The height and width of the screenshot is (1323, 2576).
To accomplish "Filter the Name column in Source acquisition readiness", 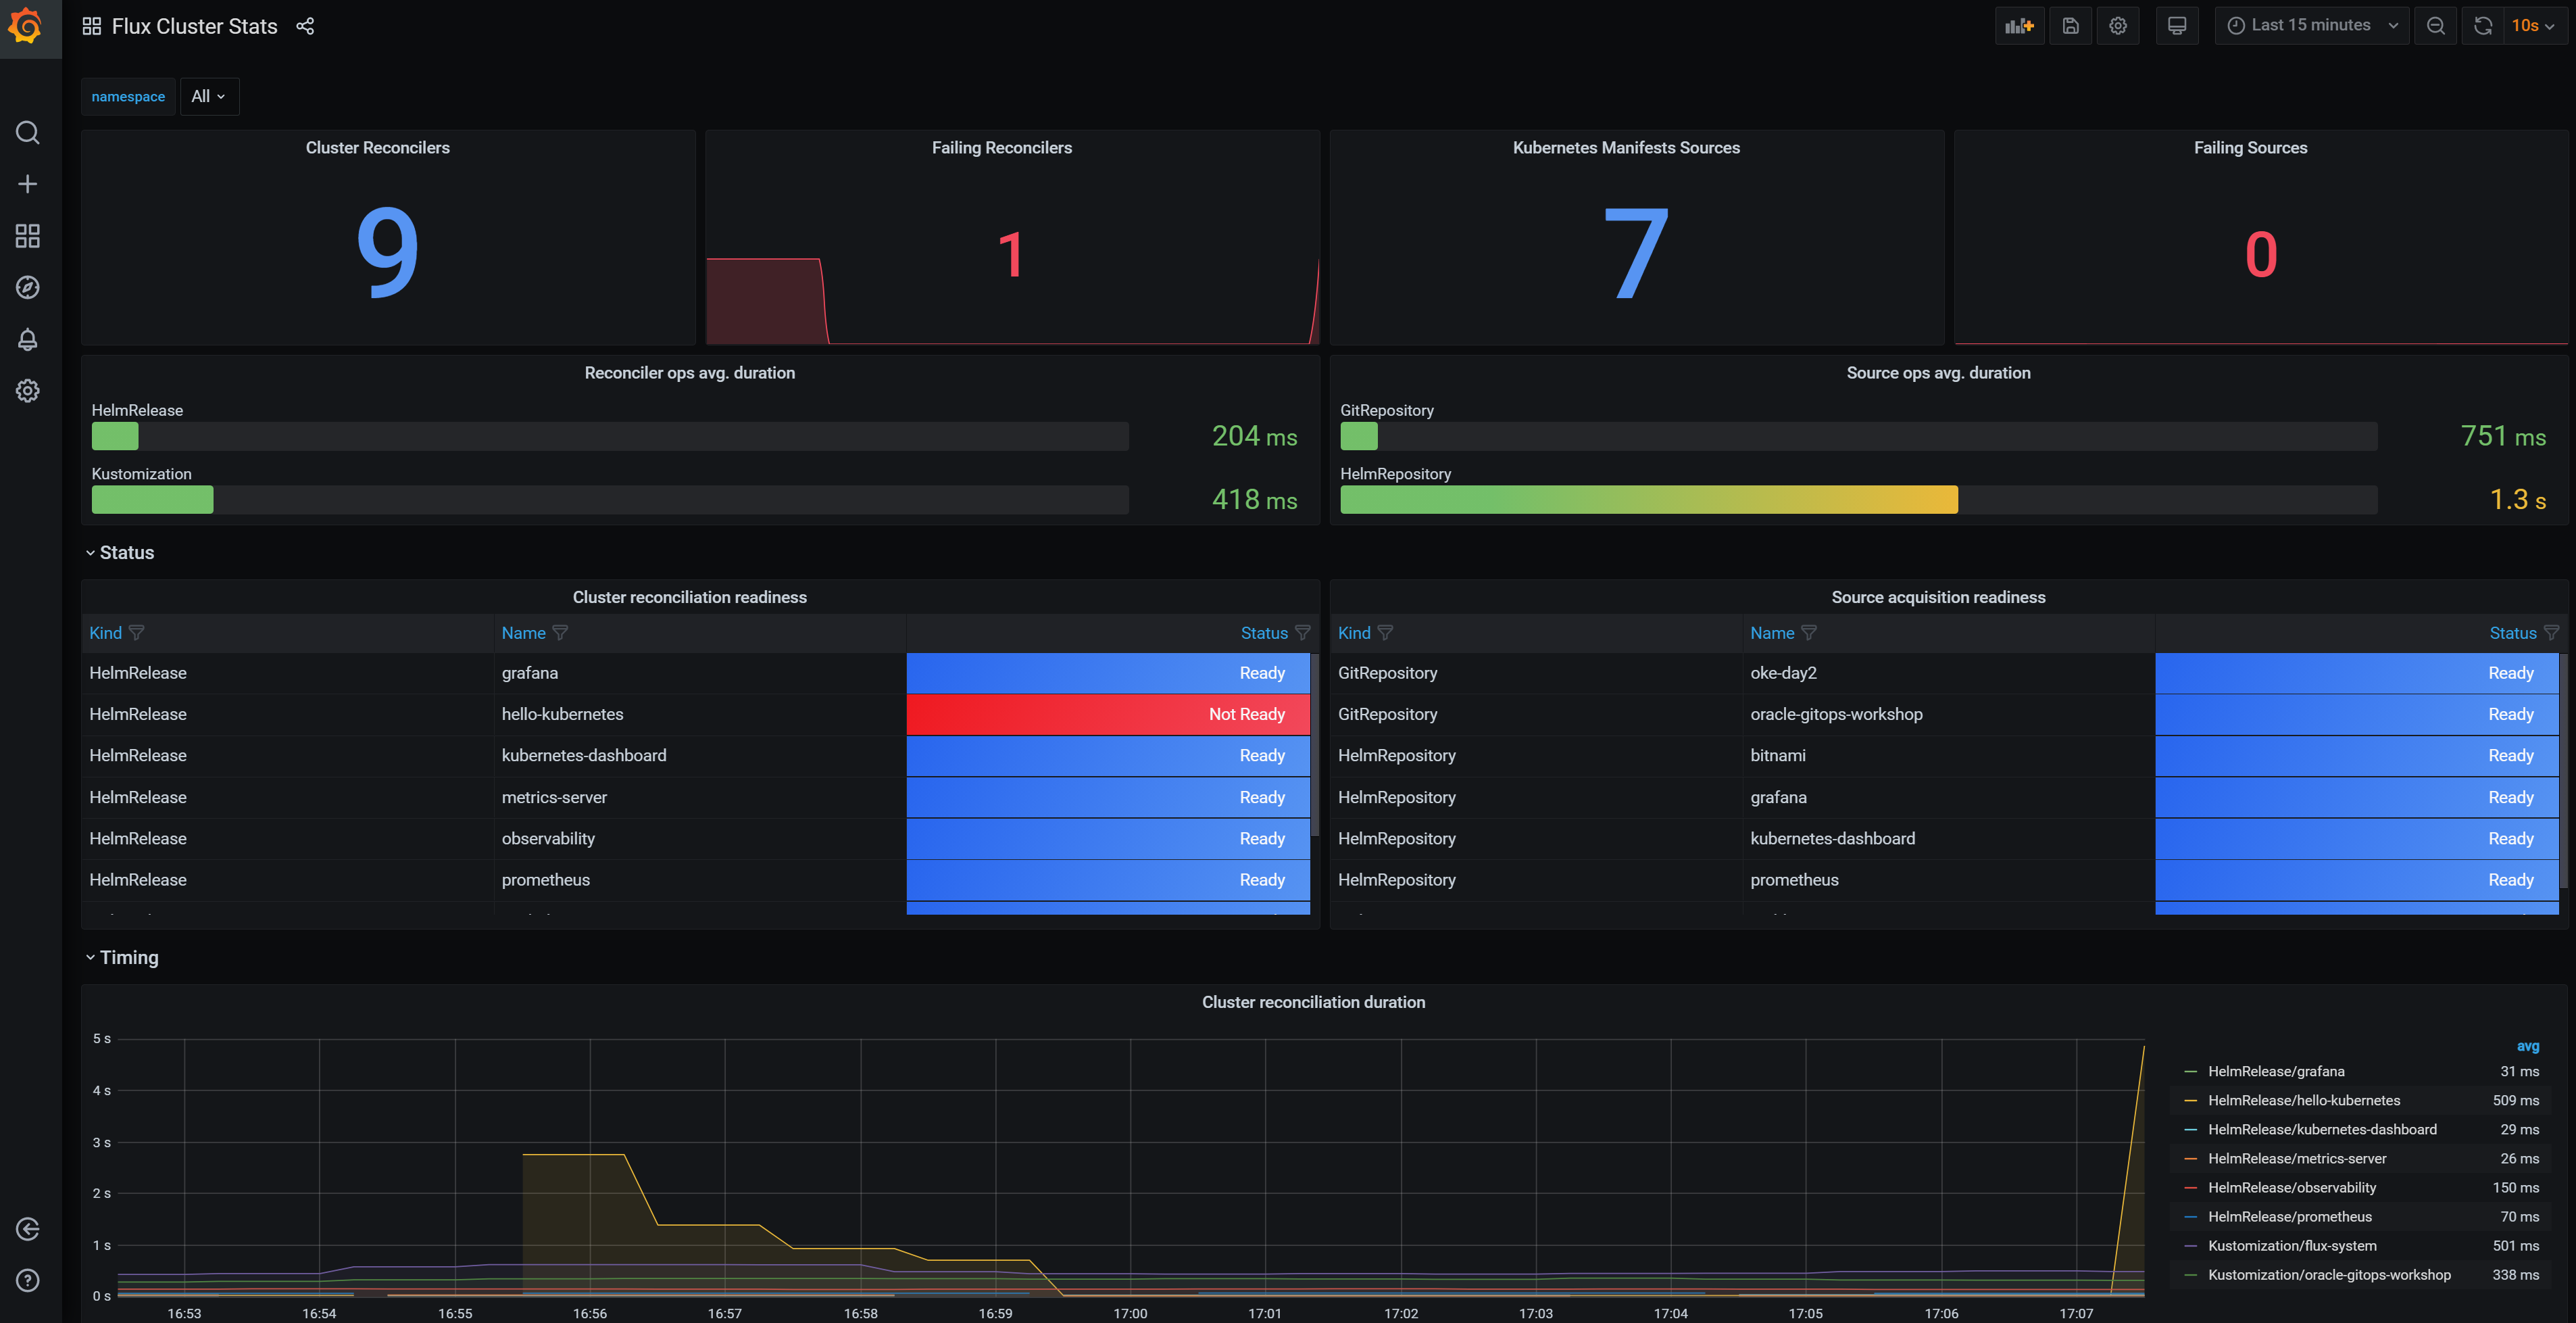I will click(x=1808, y=633).
